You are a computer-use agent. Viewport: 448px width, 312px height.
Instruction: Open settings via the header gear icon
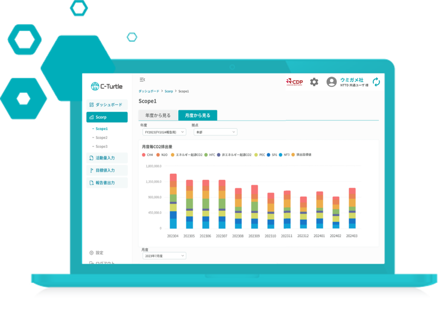pyautogui.click(x=314, y=82)
